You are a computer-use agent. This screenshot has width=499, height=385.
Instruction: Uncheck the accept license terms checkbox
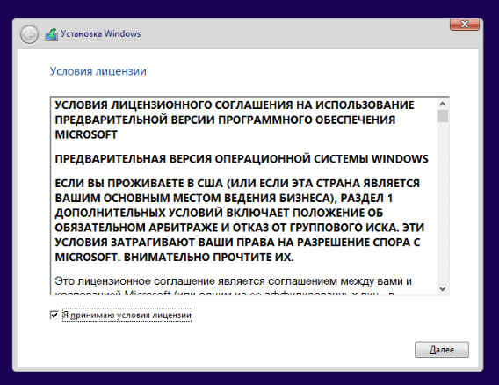(x=54, y=315)
